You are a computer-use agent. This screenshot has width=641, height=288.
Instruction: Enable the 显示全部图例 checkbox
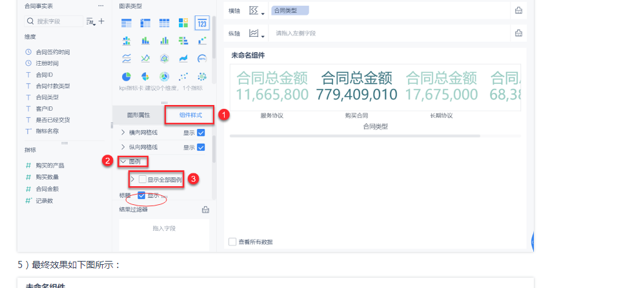[143, 179]
